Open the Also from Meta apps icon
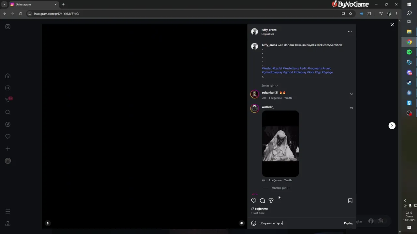This screenshot has height=234, width=417. (8, 224)
